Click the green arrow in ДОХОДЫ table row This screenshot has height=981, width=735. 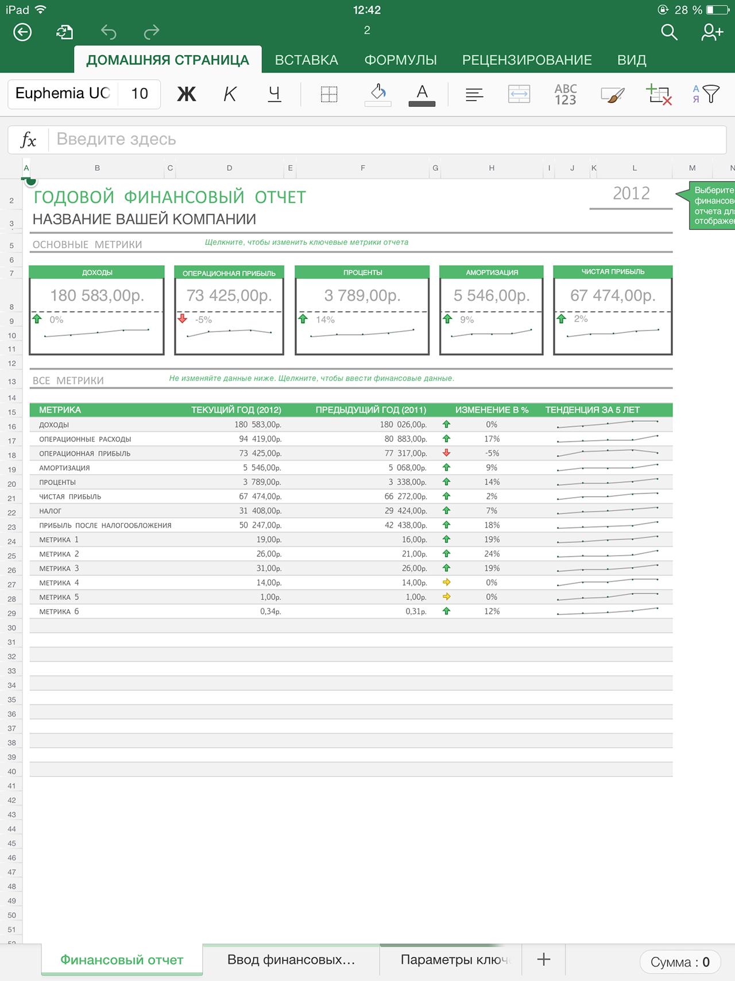click(446, 424)
